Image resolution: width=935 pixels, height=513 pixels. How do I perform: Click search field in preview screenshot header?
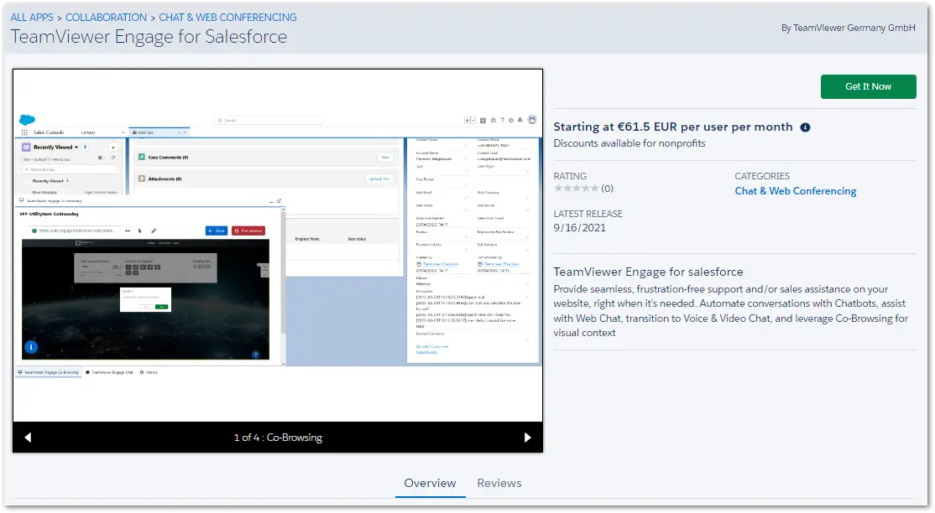[x=269, y=121]
